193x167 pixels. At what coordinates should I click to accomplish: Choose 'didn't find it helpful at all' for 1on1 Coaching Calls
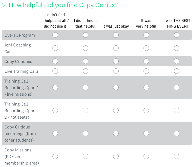pos(55,48)
